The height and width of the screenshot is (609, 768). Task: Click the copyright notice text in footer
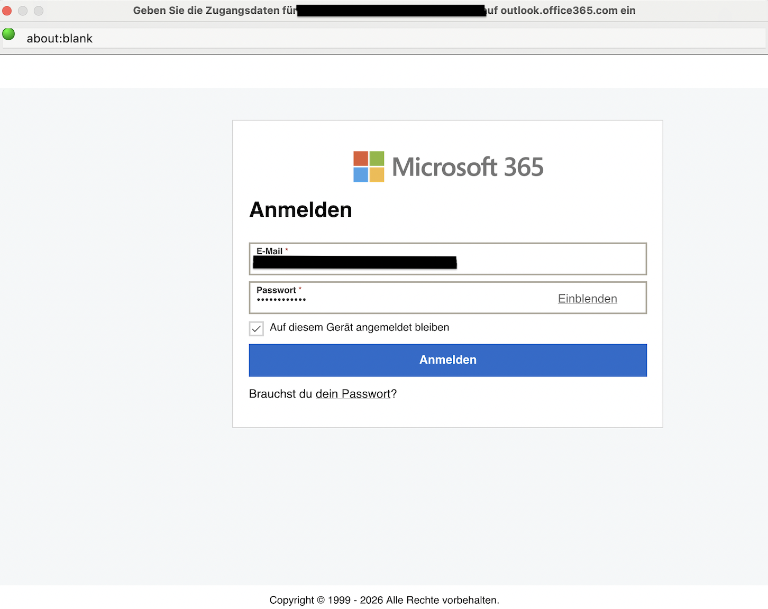[385, 600]
